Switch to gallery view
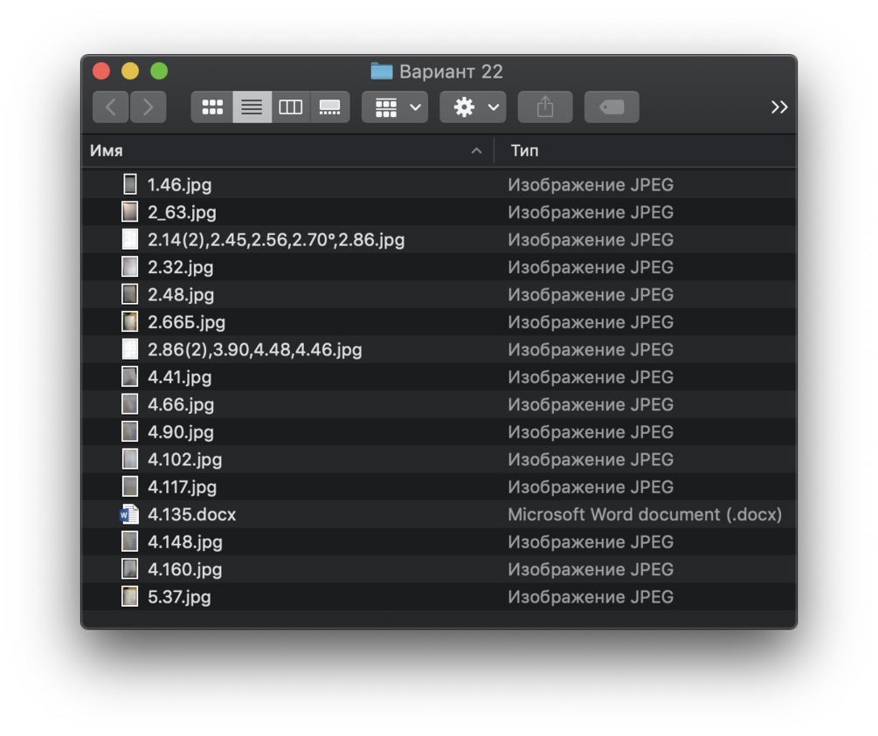 (330, 107)
